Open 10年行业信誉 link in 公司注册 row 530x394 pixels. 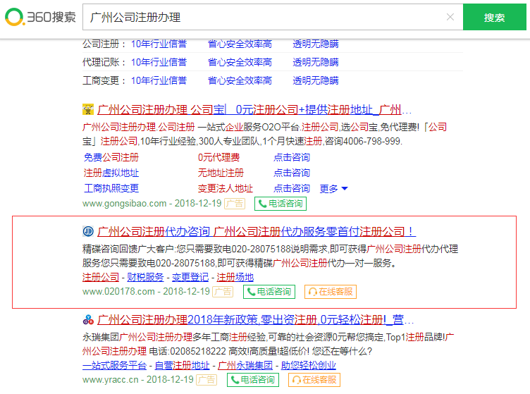159,44
